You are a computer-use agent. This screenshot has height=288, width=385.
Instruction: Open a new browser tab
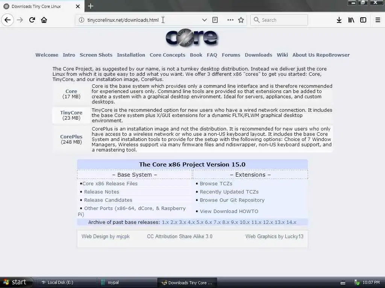[91, 6]
